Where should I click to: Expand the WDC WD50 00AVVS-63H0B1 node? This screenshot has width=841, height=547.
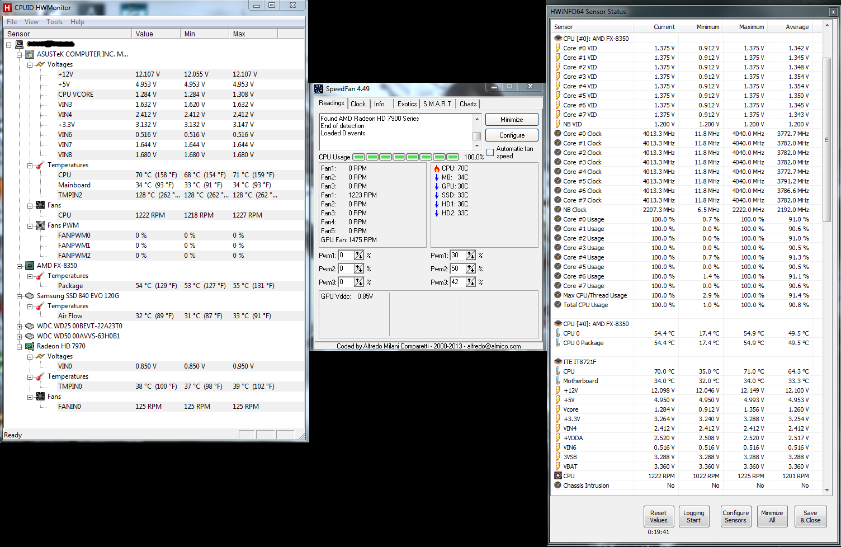[19, 337]
